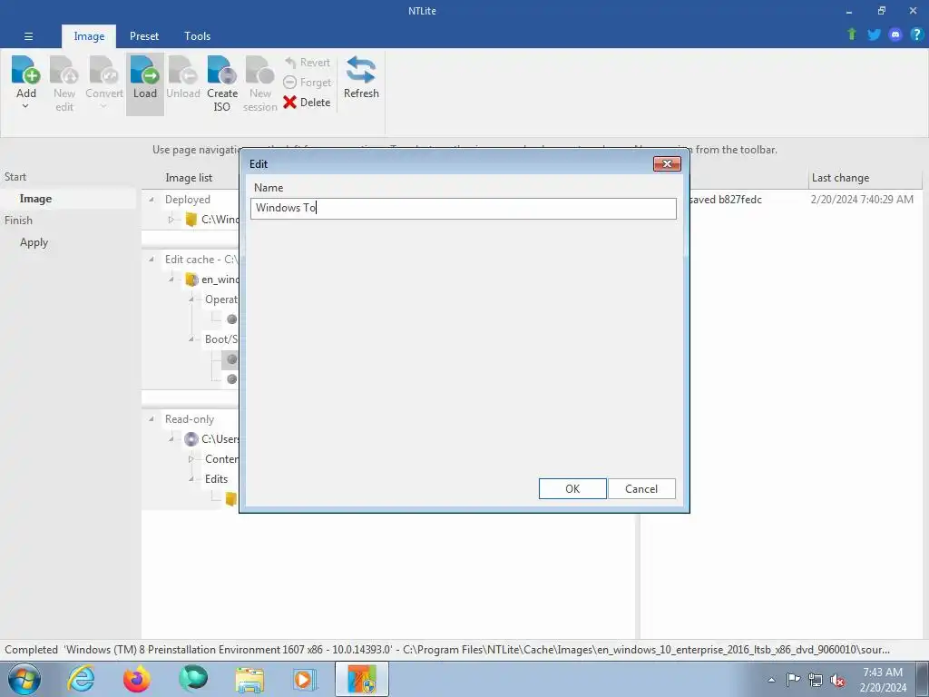
Task: Click the New session toolbar icon
Action: click(x=260, y=70)
